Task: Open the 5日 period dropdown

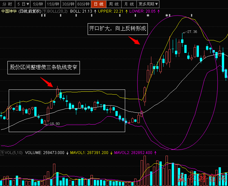Action: click(x=23, y=4)
